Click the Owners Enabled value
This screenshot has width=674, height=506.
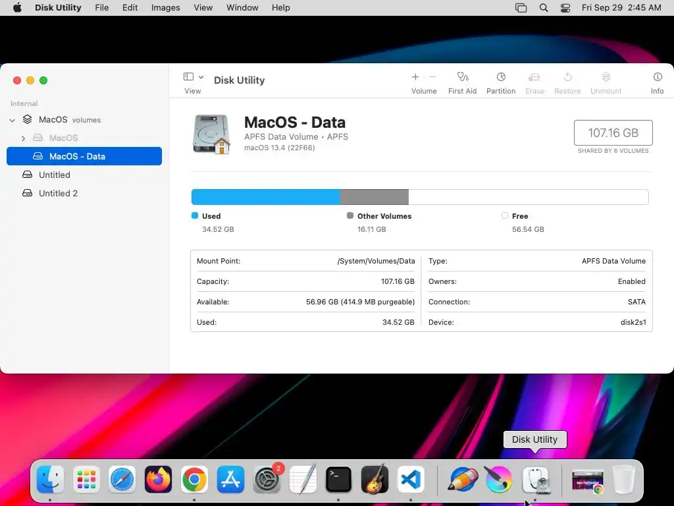click(x=632, y=281)
